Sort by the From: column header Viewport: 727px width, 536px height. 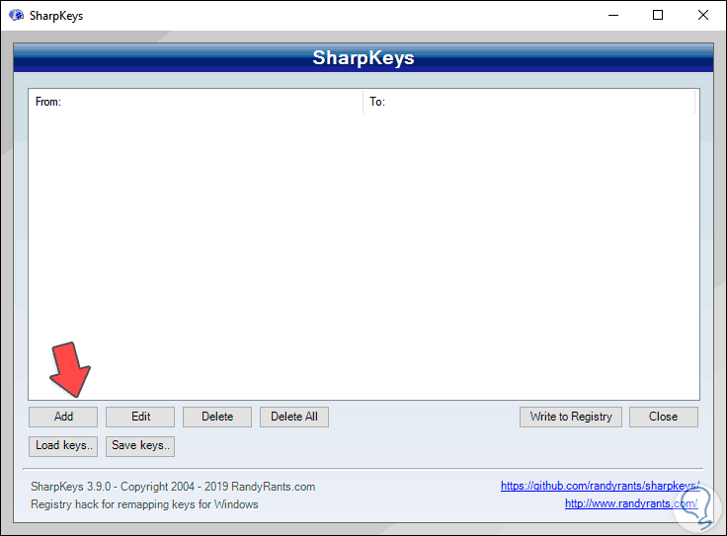[196, 102]
